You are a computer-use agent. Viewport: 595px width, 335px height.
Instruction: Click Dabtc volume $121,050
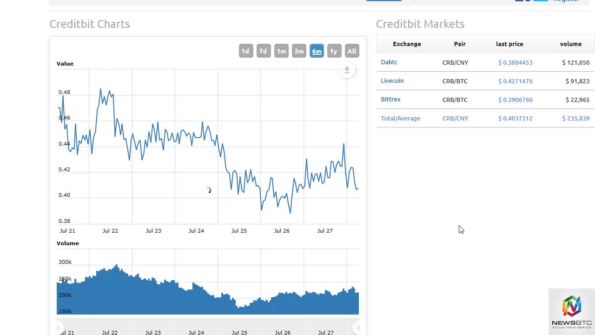(x=575, y=62)
